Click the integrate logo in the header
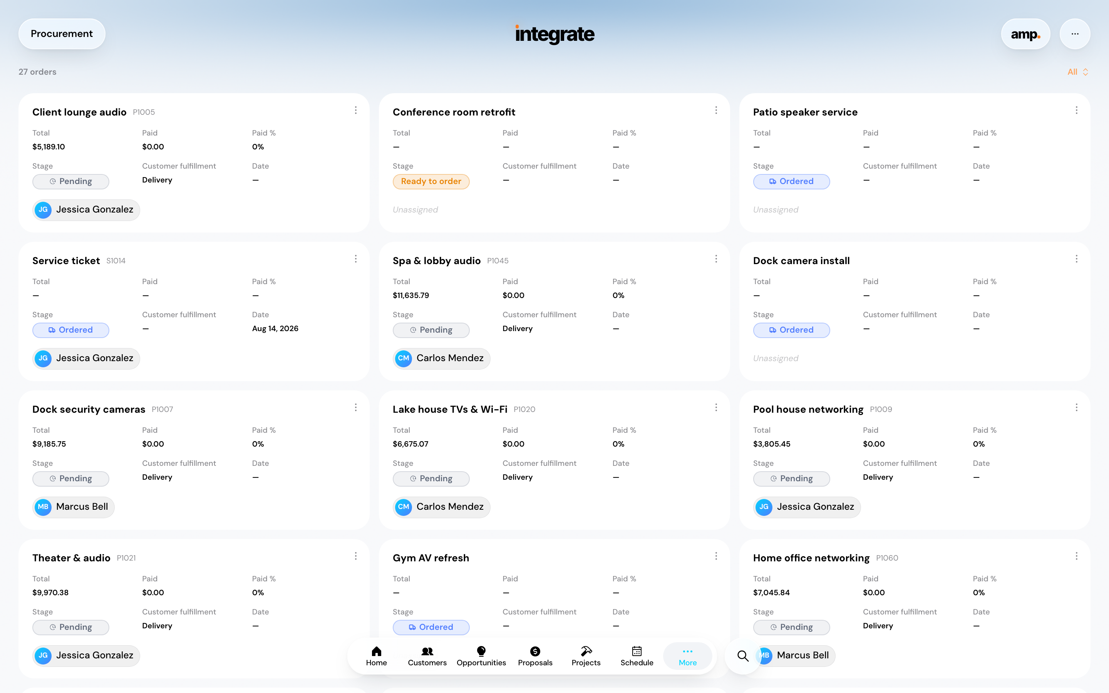The image size is (1109, 693). coord(554,34)
